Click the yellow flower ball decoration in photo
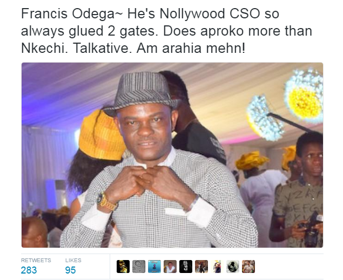The width and height of the screenshot is (343, 280). (x=305, y=96)
